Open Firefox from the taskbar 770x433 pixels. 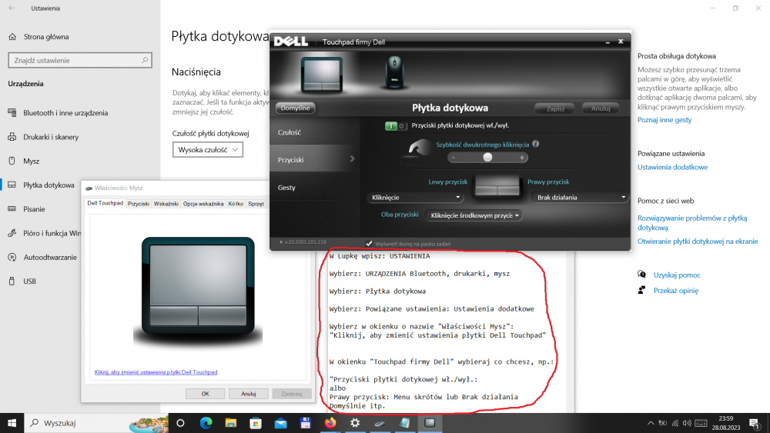[x=330, y=423]
